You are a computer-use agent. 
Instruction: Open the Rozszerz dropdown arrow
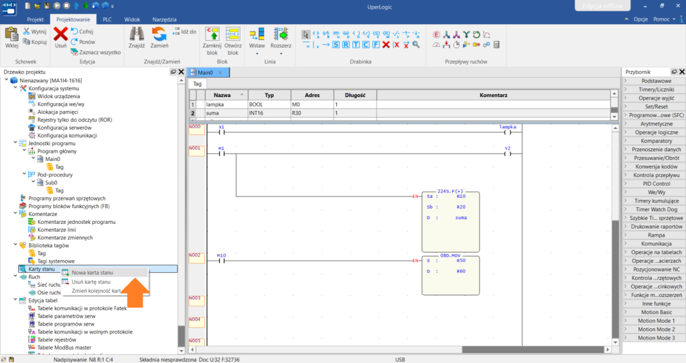[x=281, y=53]
